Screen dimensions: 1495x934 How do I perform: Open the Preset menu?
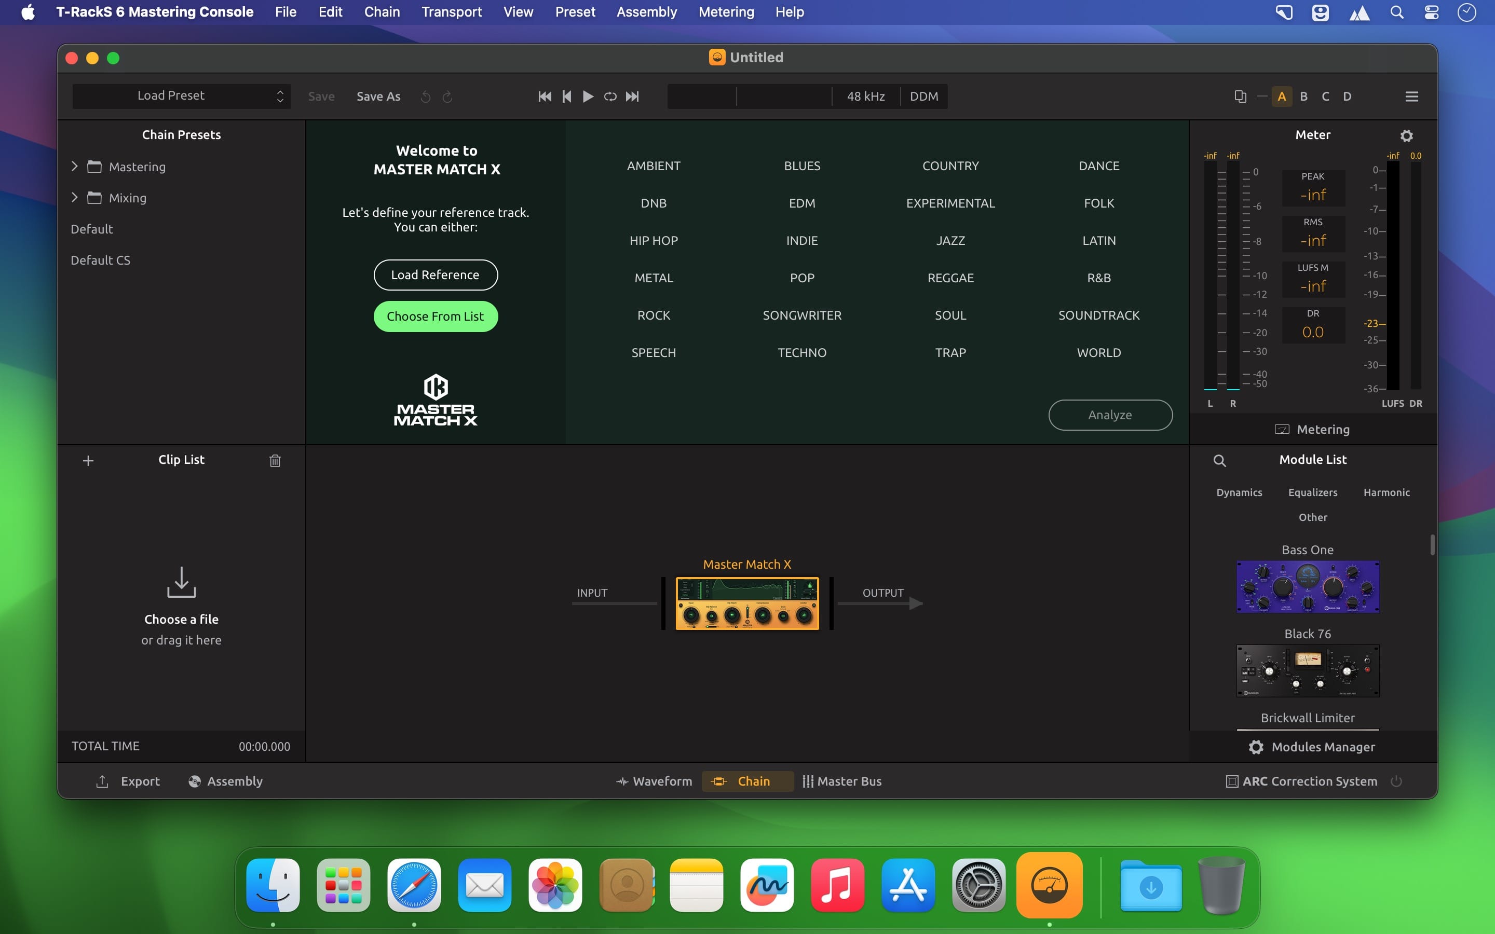pyautogui.click(x=575, y=12)
